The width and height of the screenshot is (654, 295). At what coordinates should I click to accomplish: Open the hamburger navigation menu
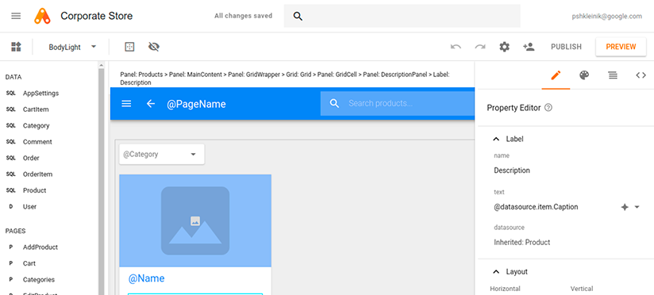(x=16, y=16)
